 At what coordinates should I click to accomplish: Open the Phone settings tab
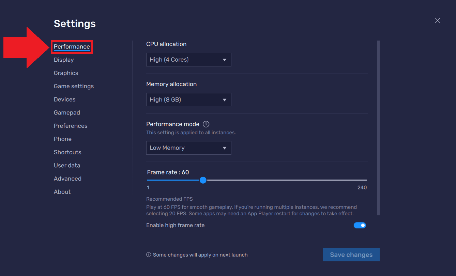click(63, 139)
